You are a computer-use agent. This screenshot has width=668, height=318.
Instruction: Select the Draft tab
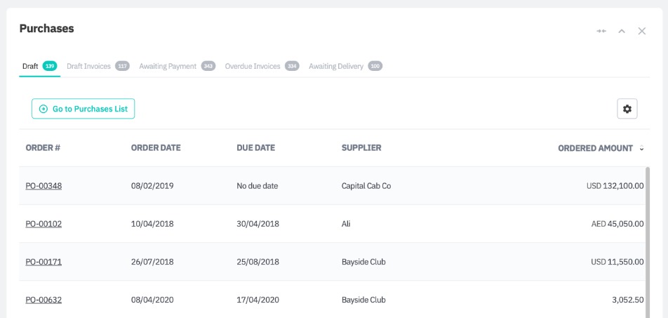[30, 66]
